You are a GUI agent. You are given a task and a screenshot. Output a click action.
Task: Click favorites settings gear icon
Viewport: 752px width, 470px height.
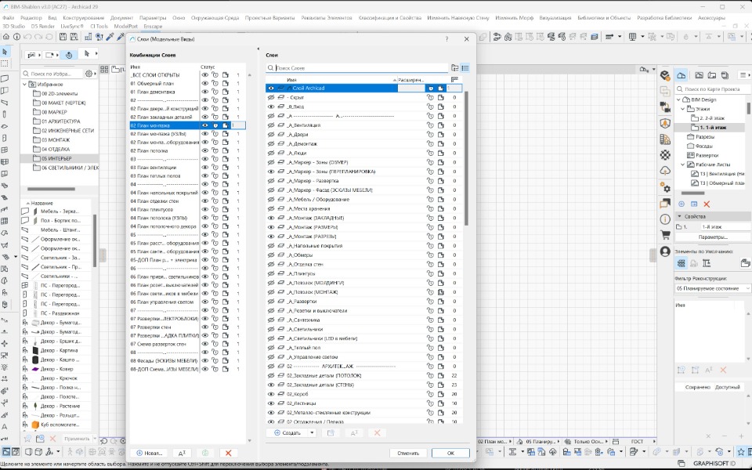point(89,74)
